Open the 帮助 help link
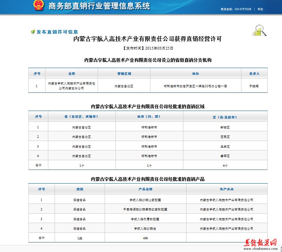 (x=260, y=9)
